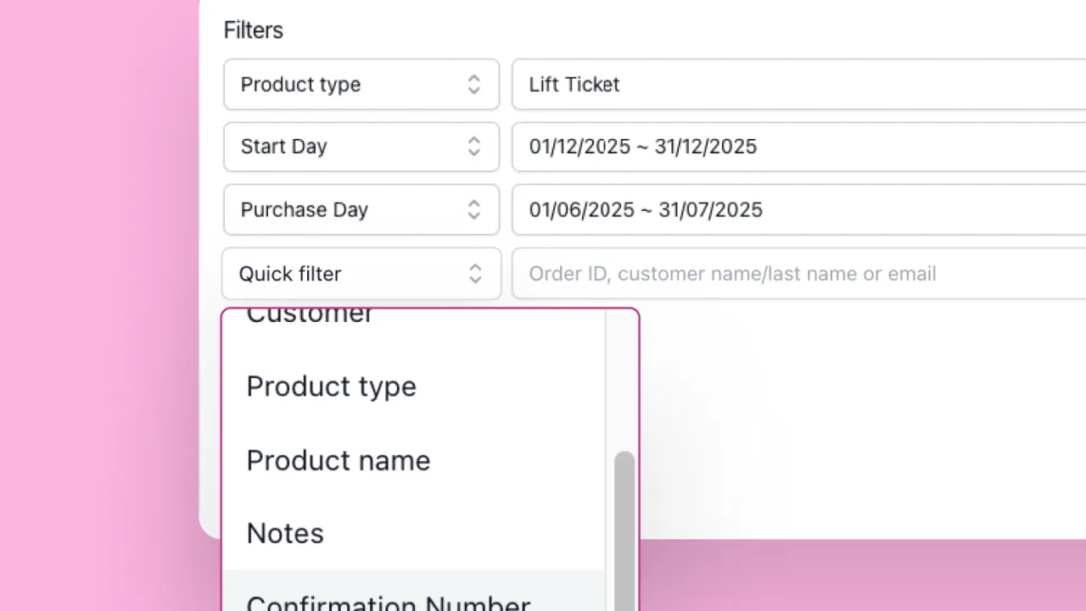Open the Purchase Day filter dropdown

tap(361, 209)
